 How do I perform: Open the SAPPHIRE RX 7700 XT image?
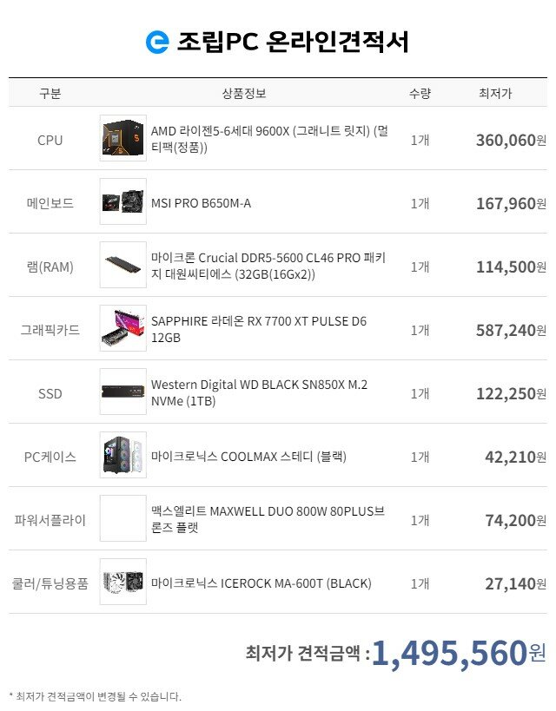tap(123, 328)
